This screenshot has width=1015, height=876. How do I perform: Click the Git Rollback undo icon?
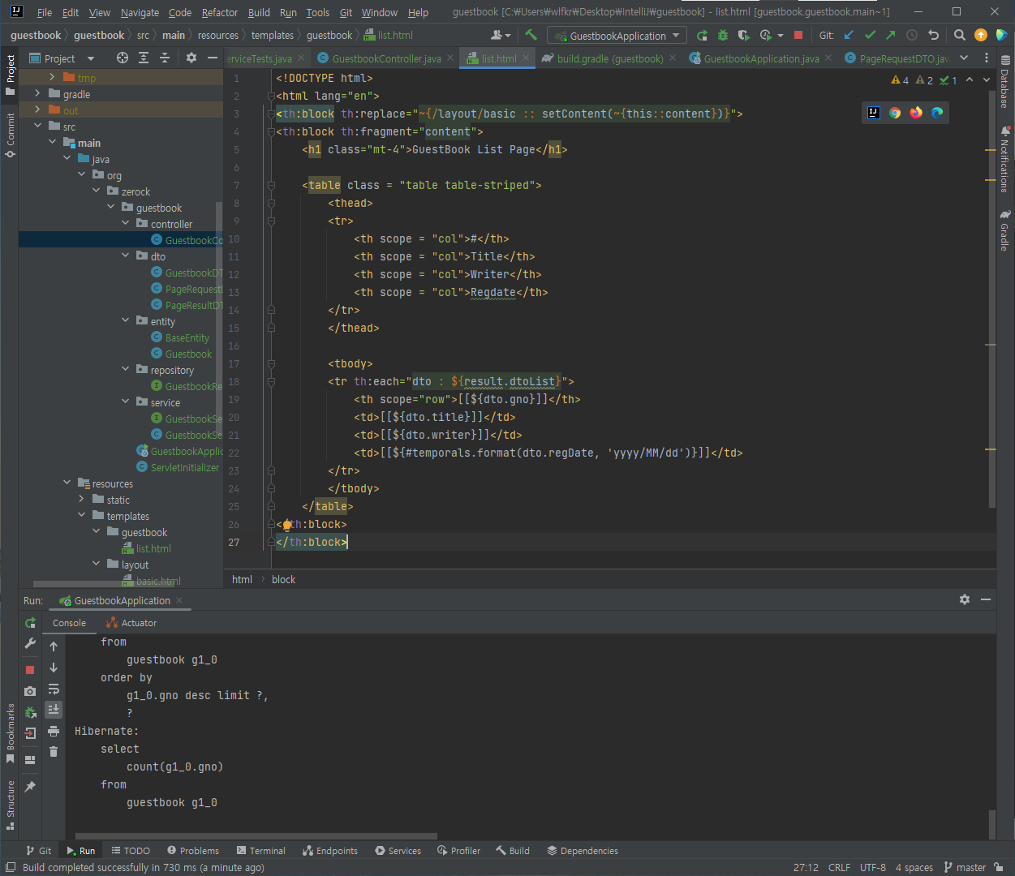(933, 35)
